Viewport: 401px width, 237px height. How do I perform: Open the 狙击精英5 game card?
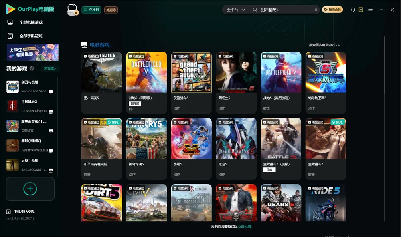pyautogui.click(x=101, y=83)
